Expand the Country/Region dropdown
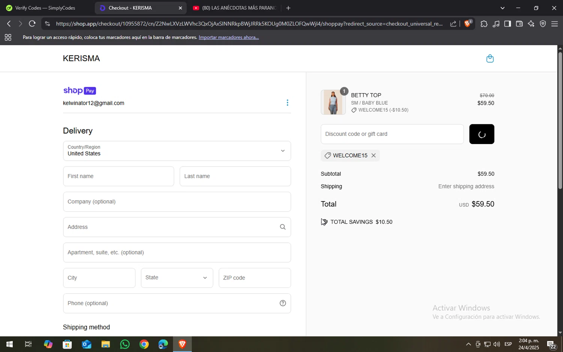This screenshot has width=563, height=352. pos(177,151)
